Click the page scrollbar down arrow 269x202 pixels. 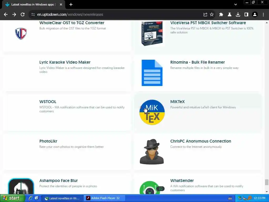coord(267,192)
